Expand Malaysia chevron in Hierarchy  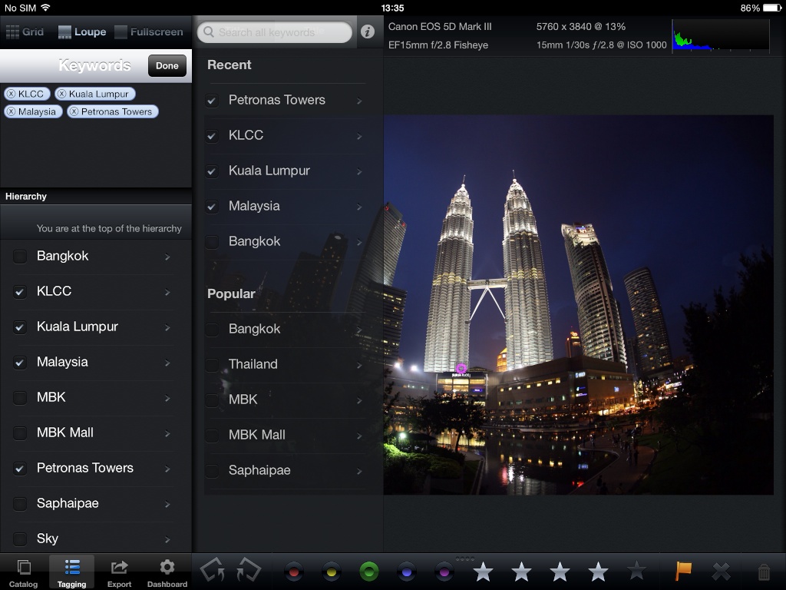167,363
